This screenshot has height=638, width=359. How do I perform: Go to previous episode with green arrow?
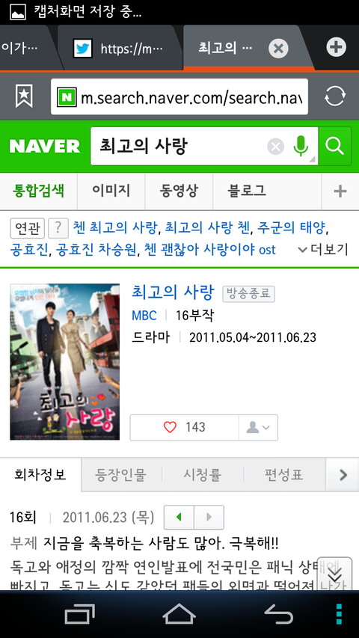pyautogui.click(x=179, y=517)
